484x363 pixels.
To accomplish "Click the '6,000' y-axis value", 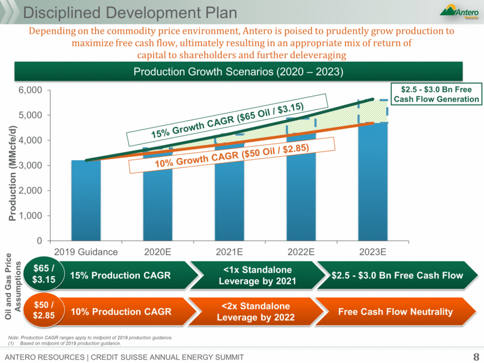I will 30,90.
